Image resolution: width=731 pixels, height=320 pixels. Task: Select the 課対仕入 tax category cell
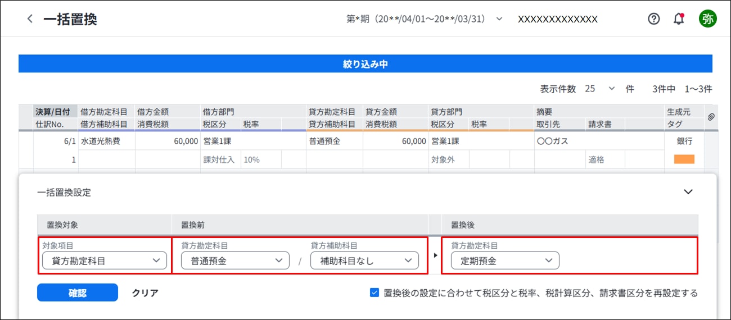(x=220, y=159)
